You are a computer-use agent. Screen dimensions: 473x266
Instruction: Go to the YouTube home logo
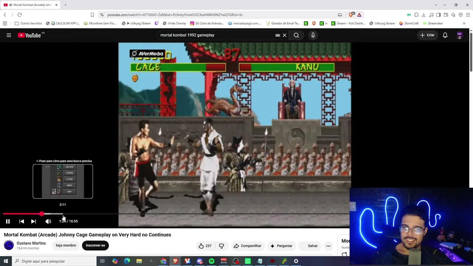click(30, 35)
